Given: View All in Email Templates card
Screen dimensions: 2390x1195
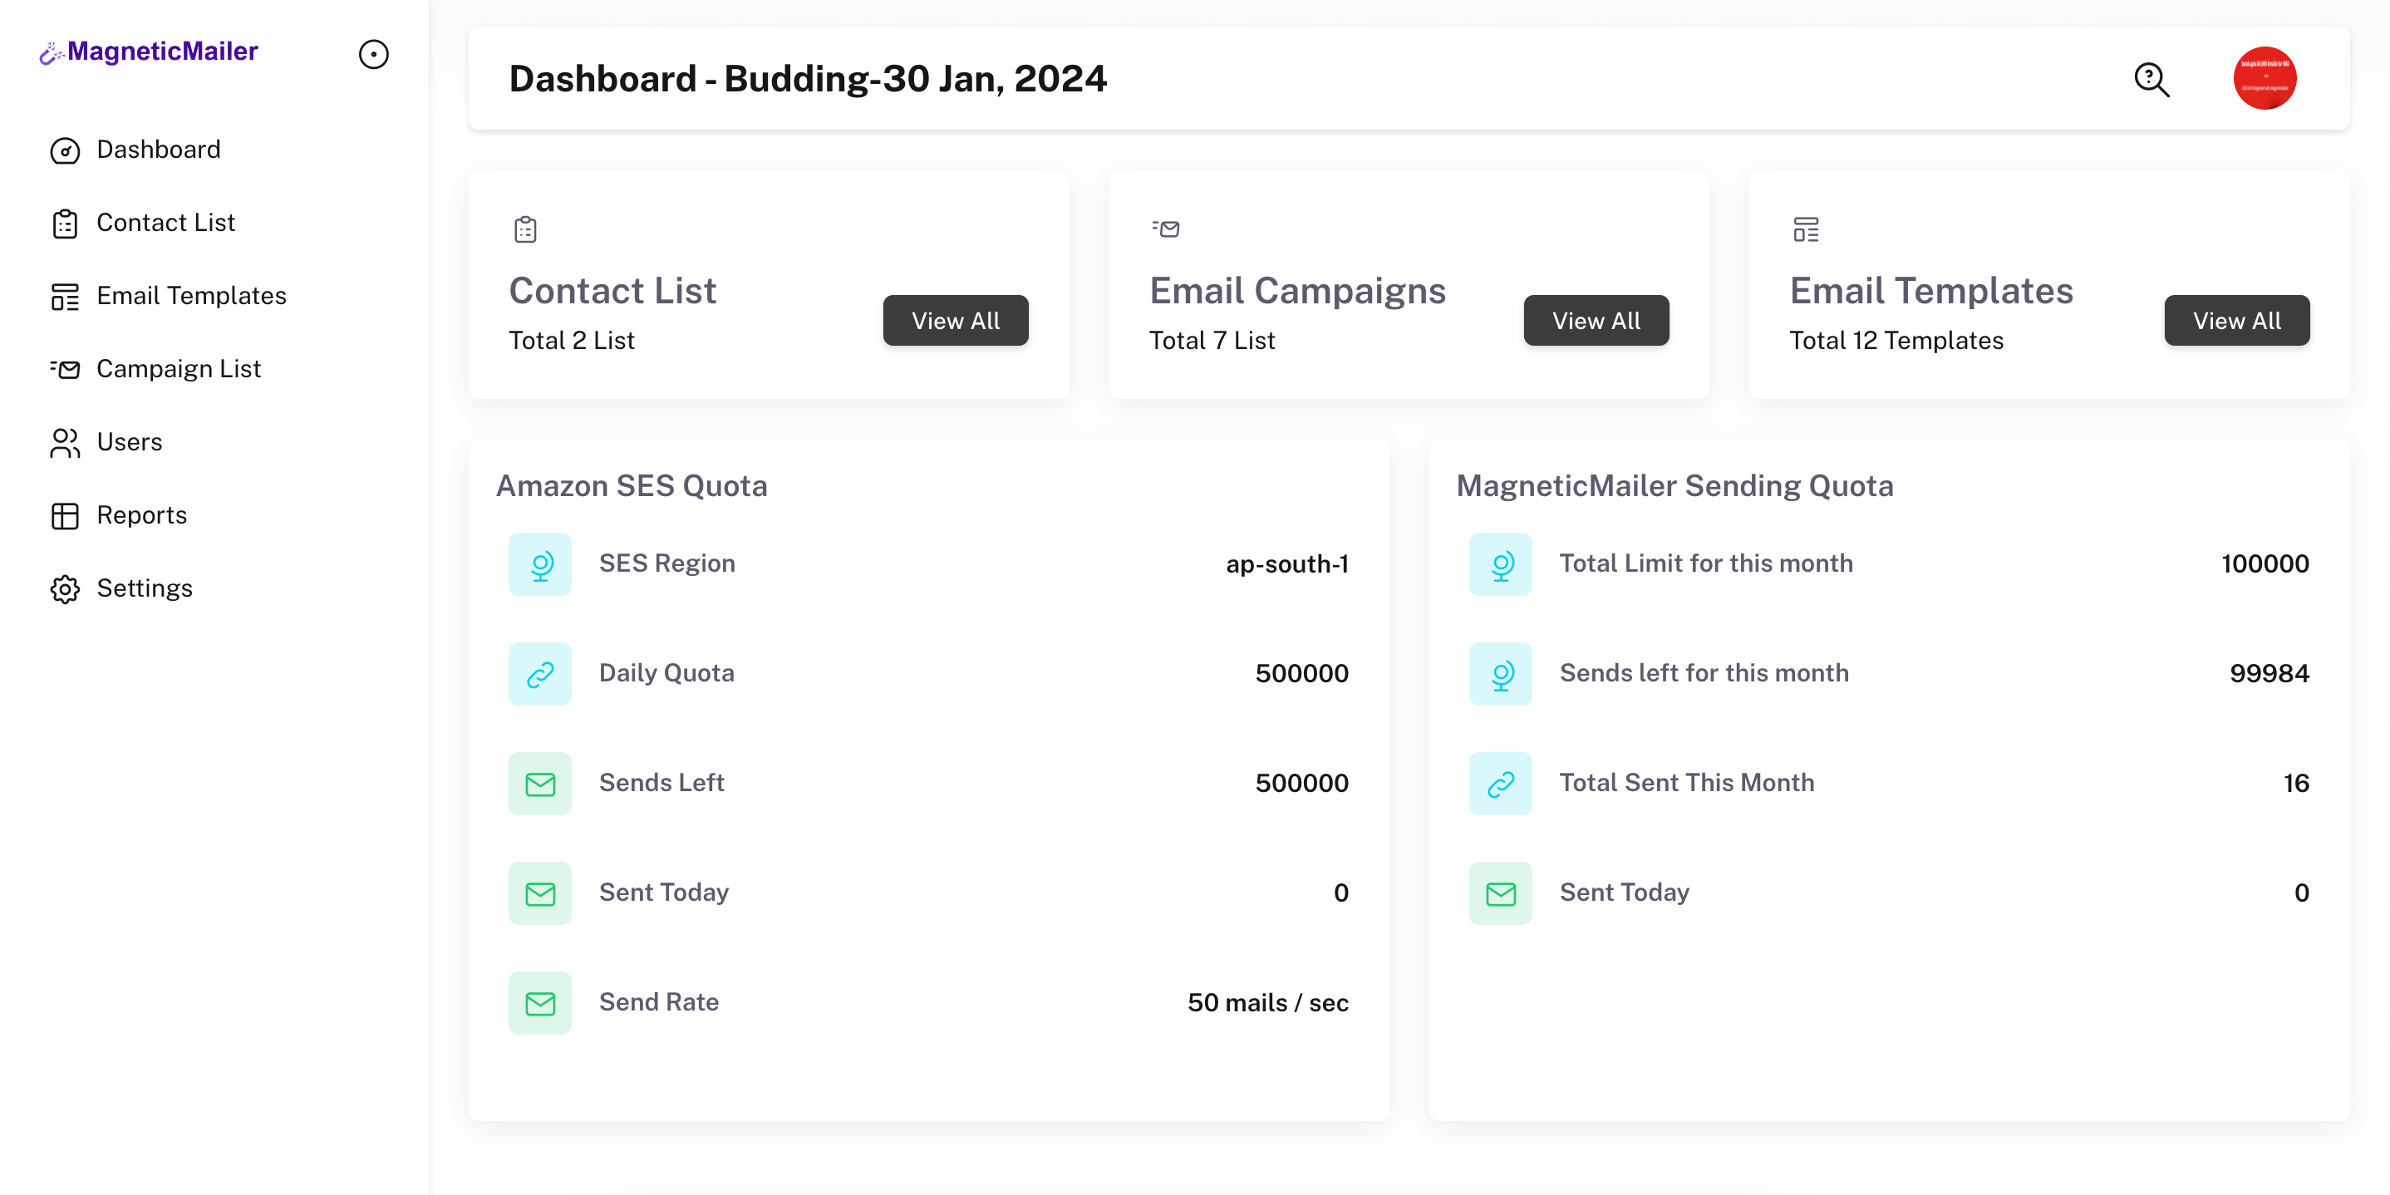Looking at the screenshot, I should (x=2236, y=320).
